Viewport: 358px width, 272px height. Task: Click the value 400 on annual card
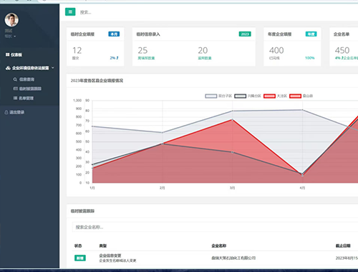point(276,50)
